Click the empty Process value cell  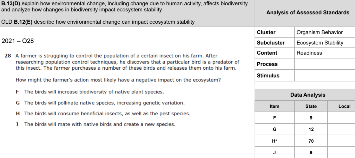(x=325, y=64)
